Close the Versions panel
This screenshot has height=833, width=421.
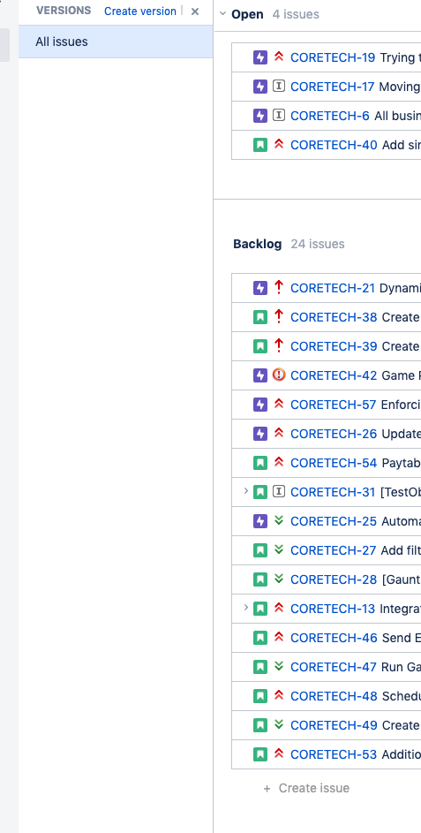click(195, 11)
